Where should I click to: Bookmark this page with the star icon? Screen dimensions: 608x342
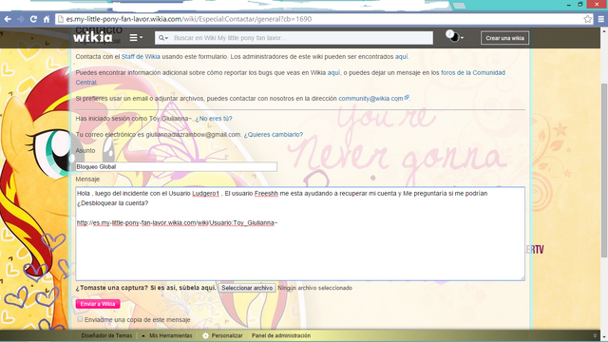pyautogui.click(x=588, y=19)
